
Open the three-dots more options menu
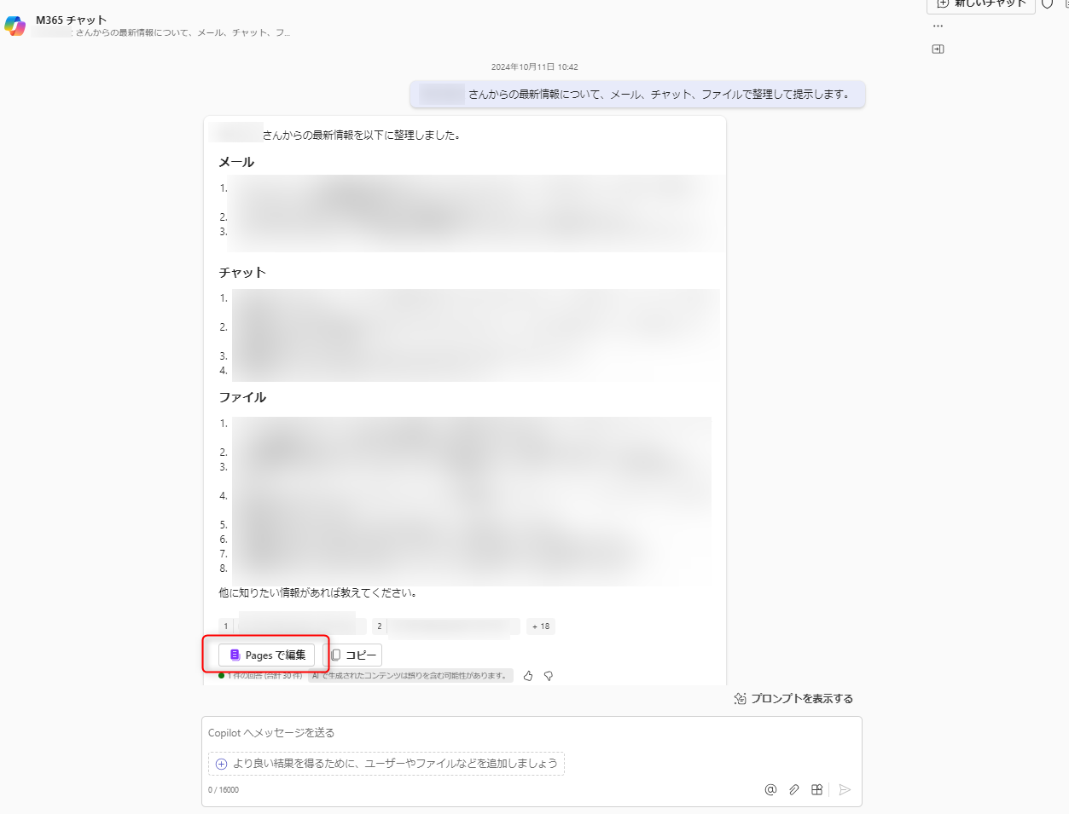(x=938, y=26)
